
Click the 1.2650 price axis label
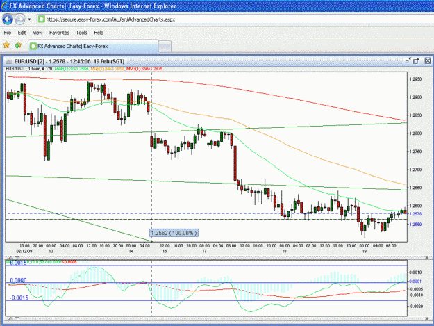416,188
